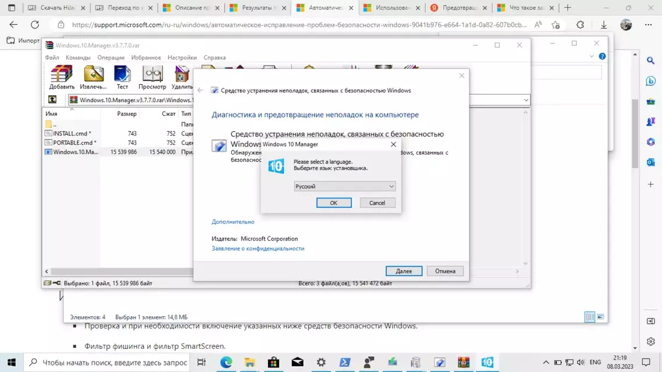Open Windows 10 Manager taskbar icon
The width and height of the screenshot is (662, 372).
click(x=487, y=362)
